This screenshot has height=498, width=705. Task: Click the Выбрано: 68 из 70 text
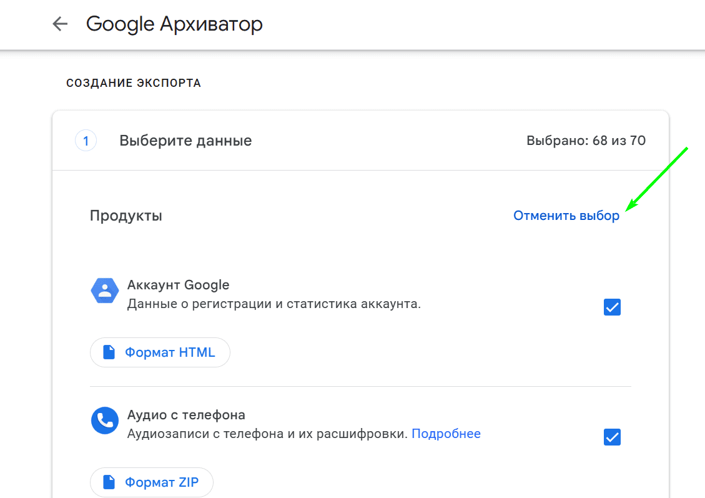586,141
